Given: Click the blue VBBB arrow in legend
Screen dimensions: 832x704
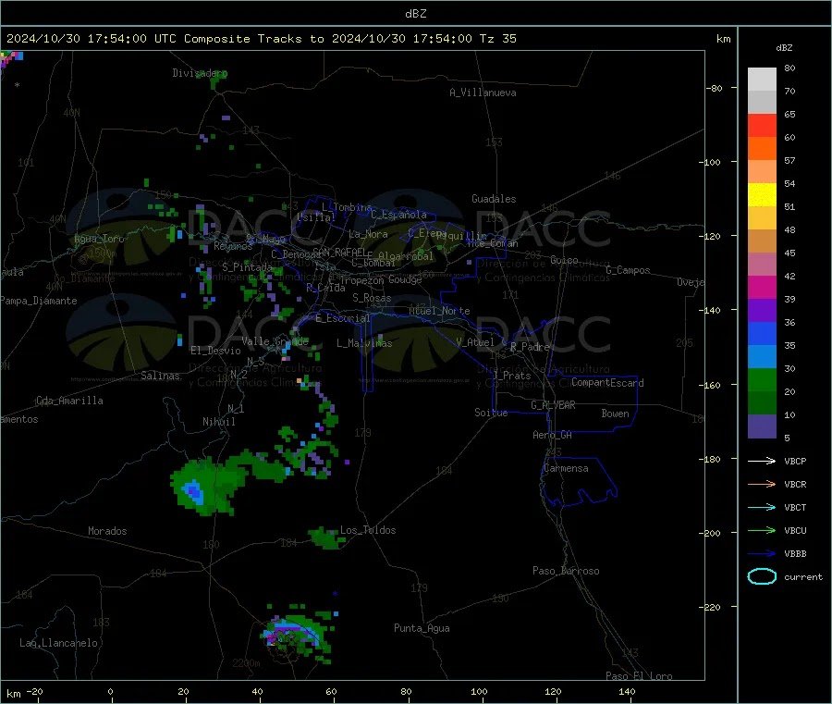Looking at the screenshot, I should coord(762,553).
